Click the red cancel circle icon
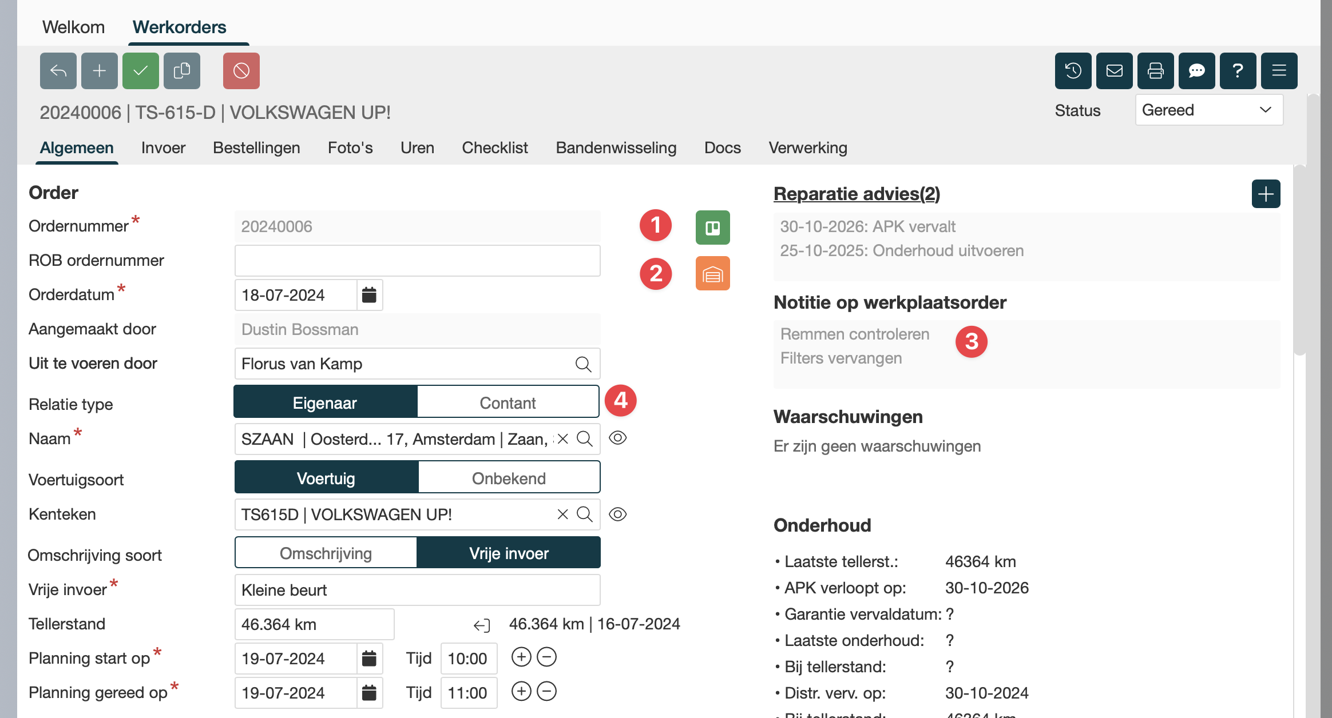Image resolution: width=1332 pixels, height=718 pixels. [x=241, y=71]
